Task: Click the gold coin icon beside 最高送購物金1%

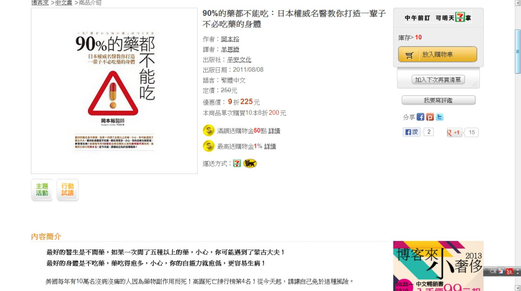Action: [209, 146]
